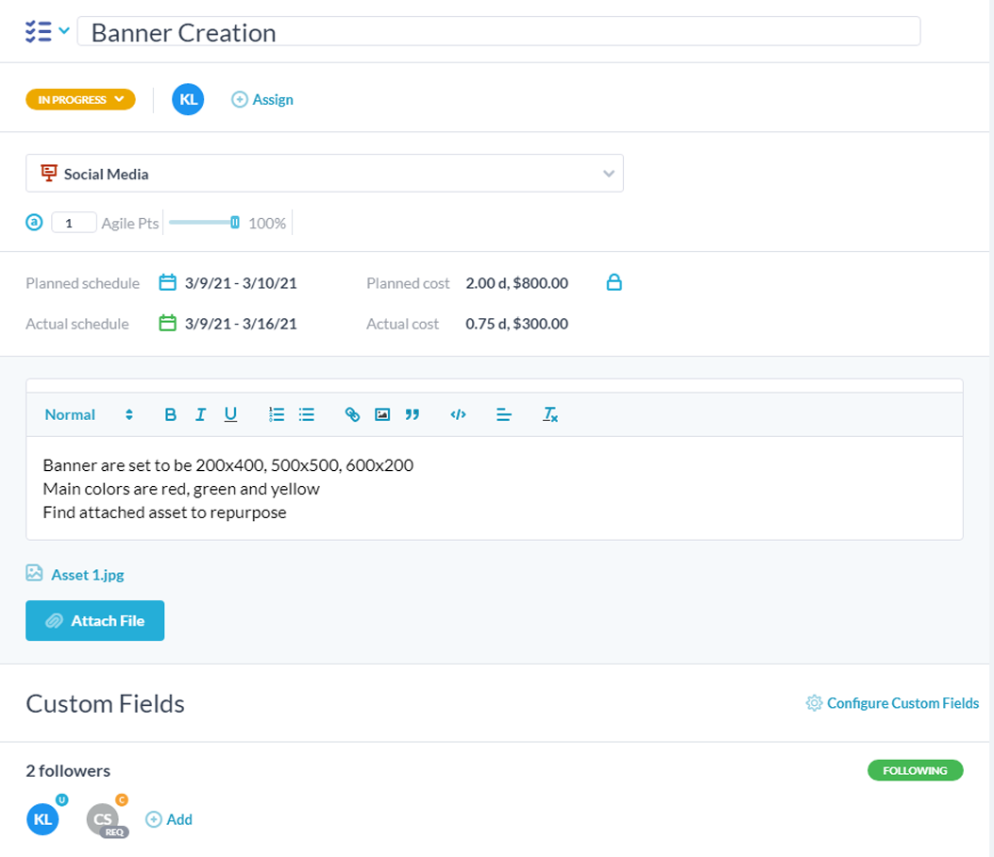
Task: Click the progress slider handle at 100%
Action: coord(235,223)
